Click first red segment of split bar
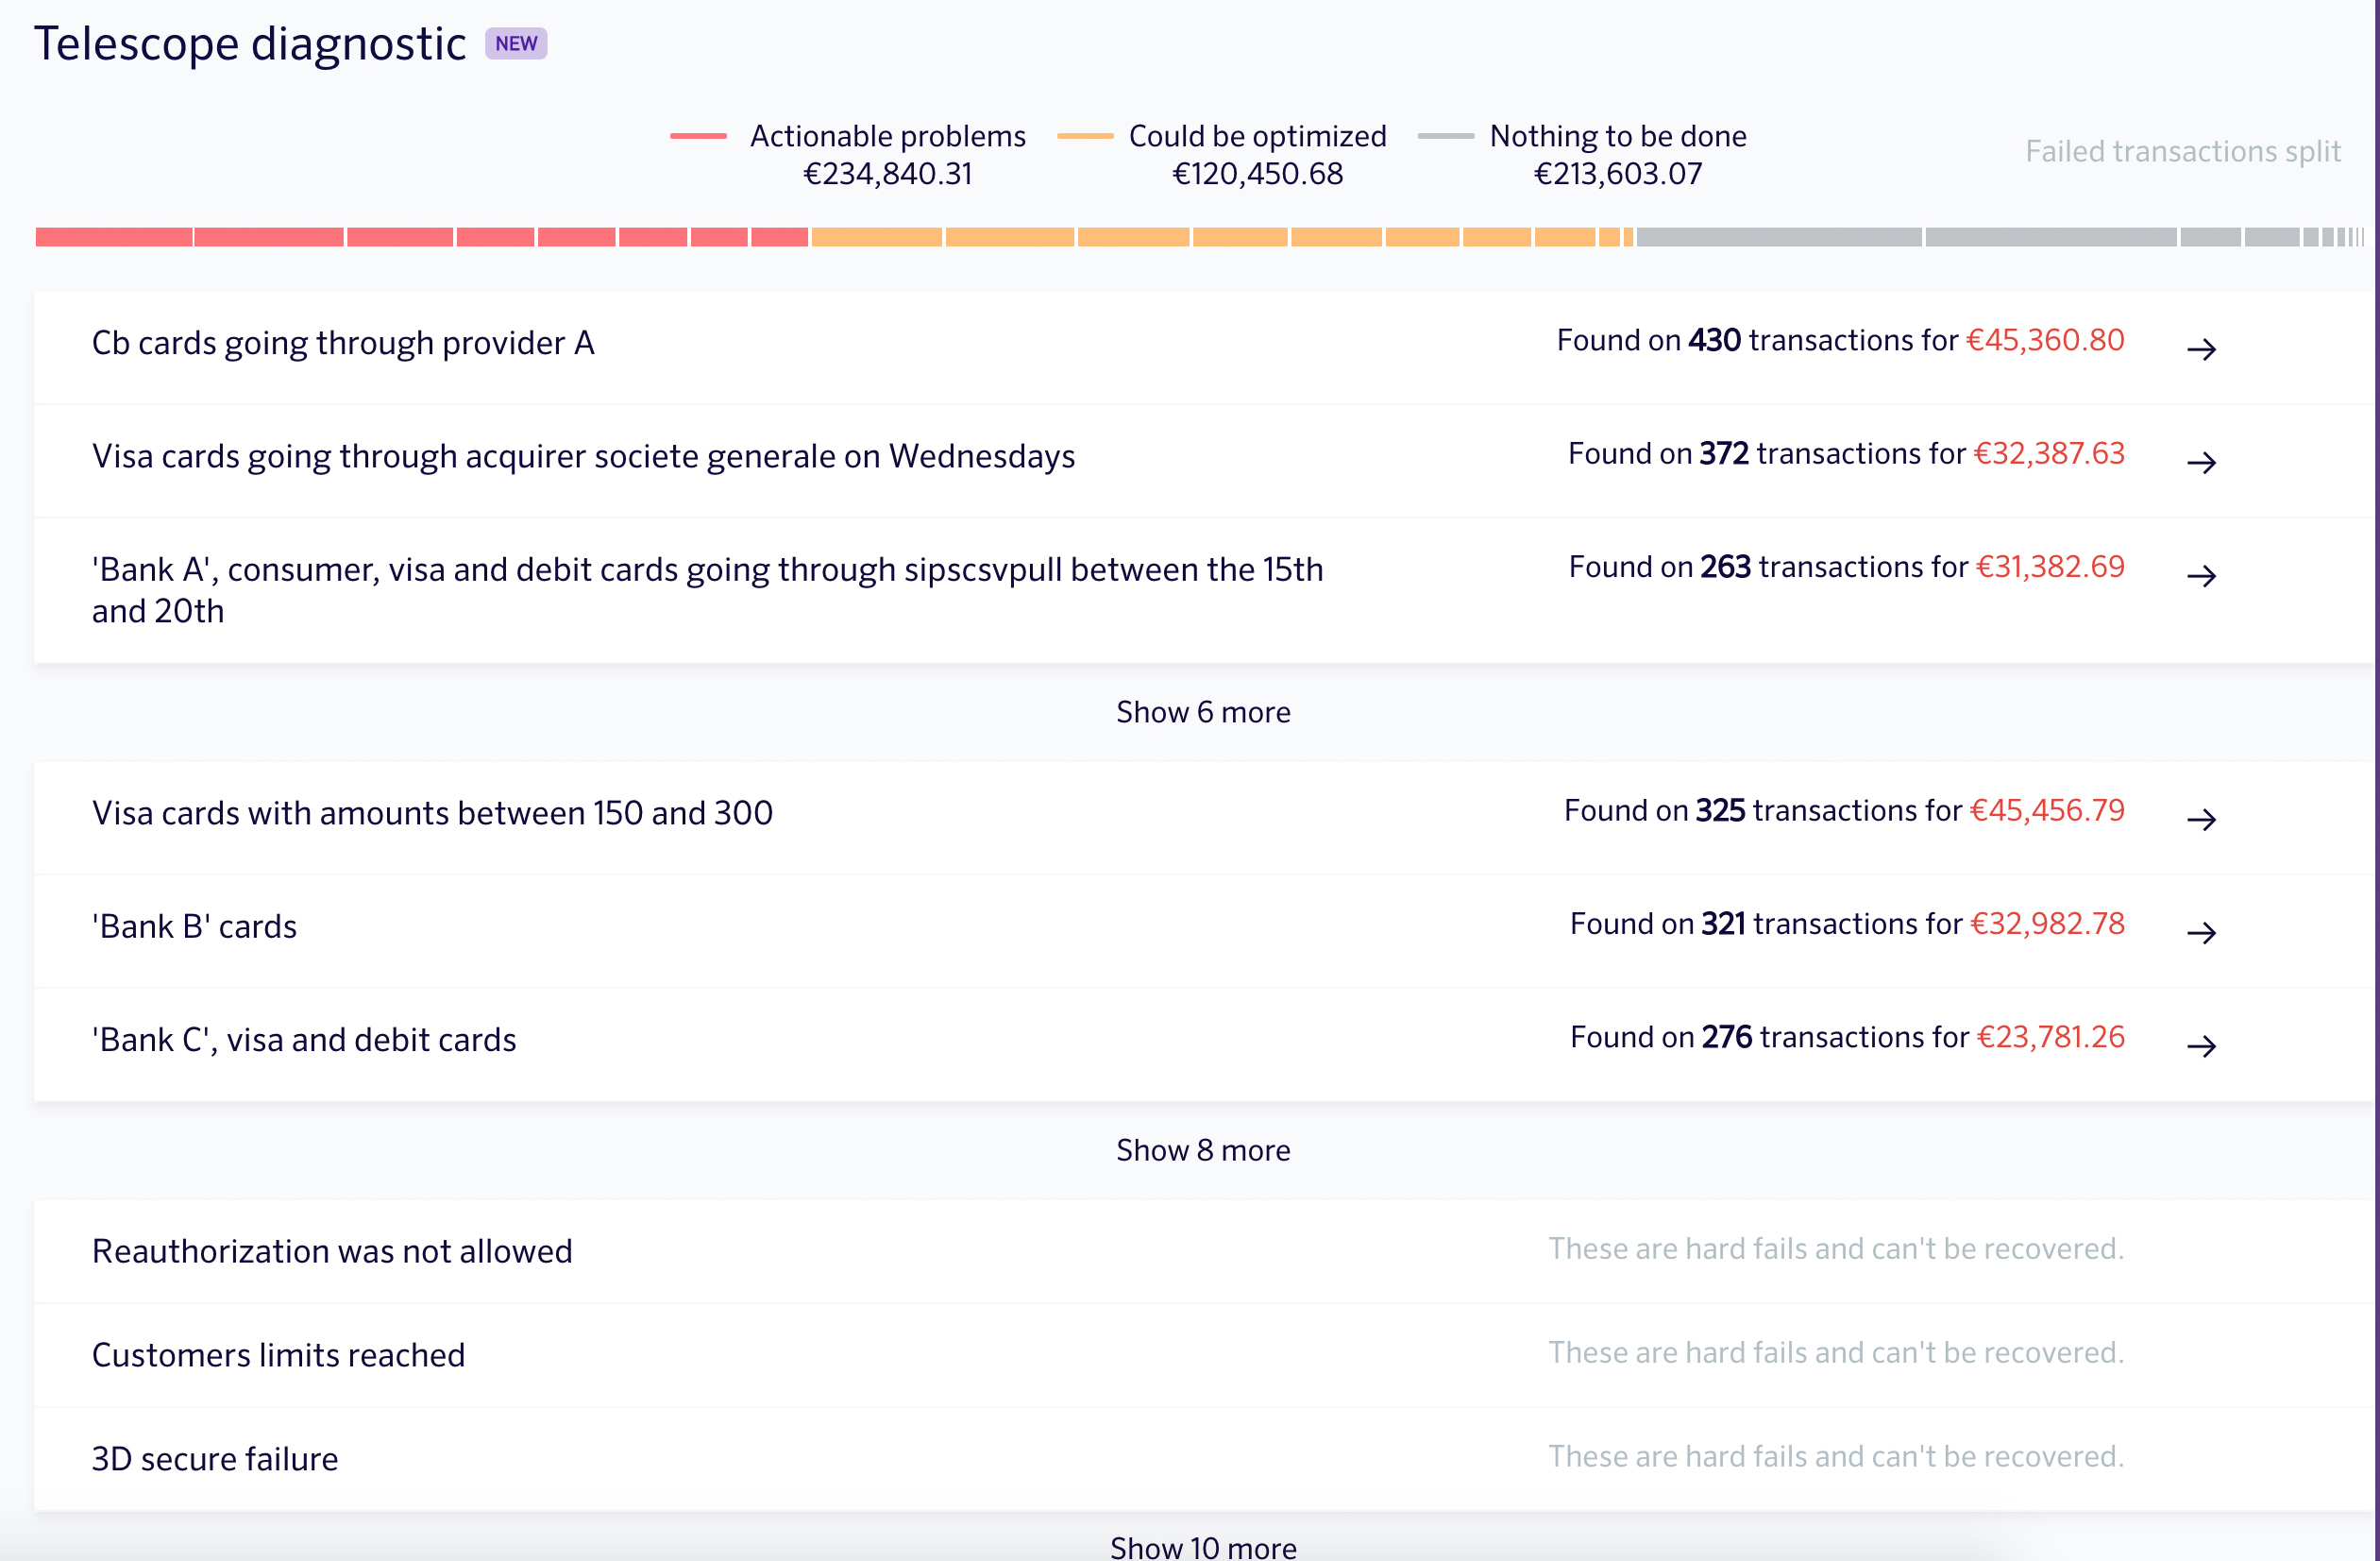Viewport: 2380px width, 1561px height. point(113,237)
